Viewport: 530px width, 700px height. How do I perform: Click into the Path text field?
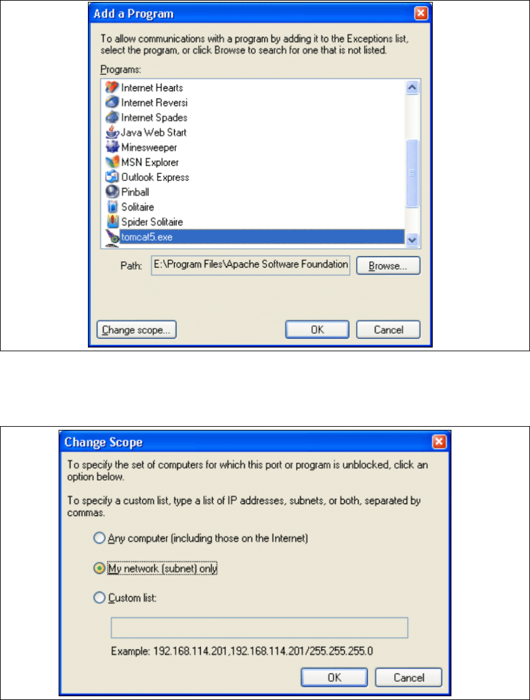pos(250,265)
